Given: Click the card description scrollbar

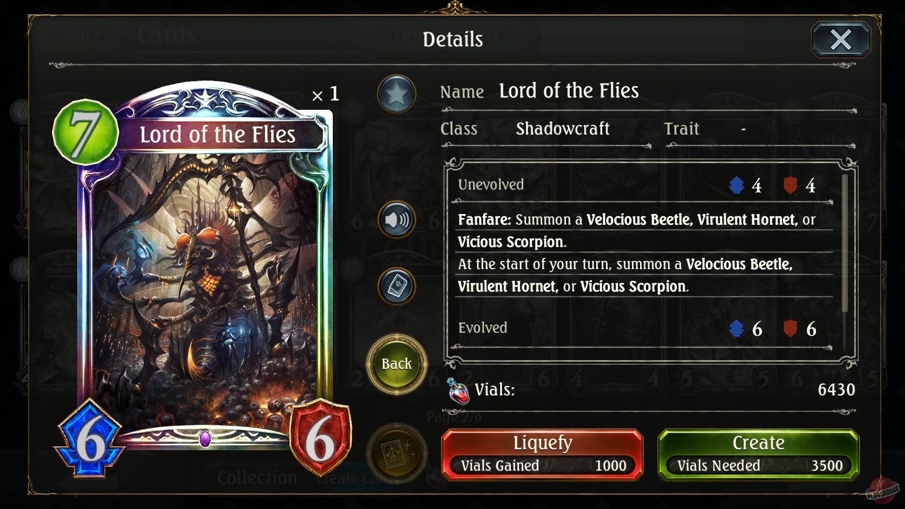Looking at the screenshot, I should click(x=845, y=243).
